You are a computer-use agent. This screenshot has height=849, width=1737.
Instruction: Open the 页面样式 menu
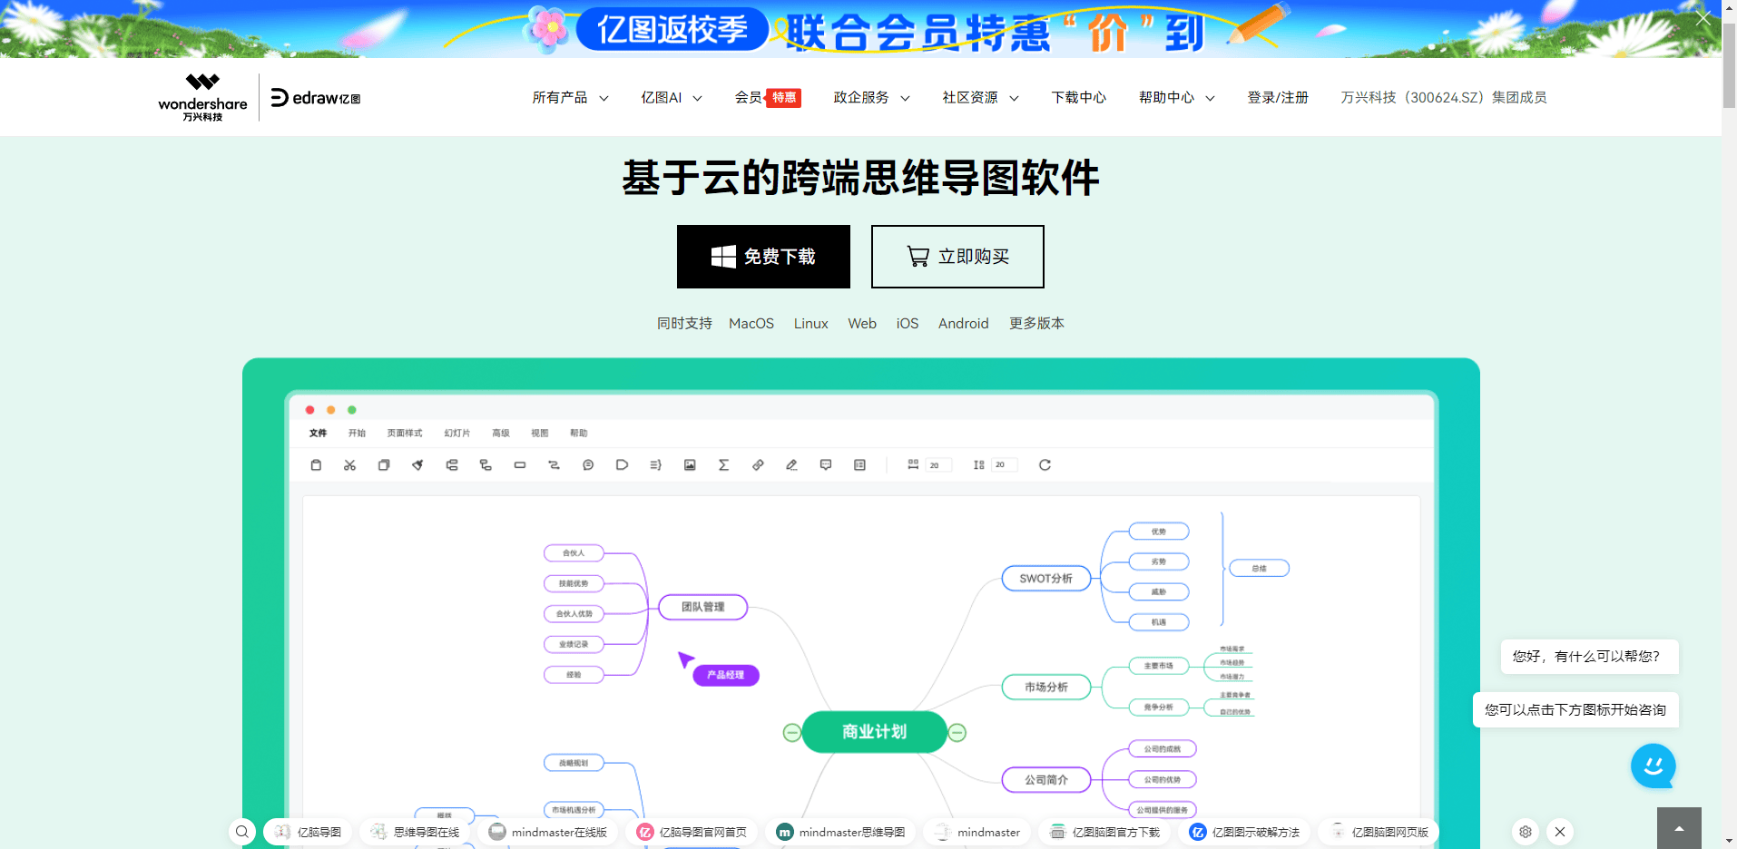click(403, 433)
